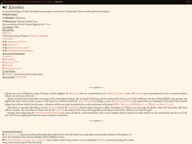Click HP:FE superscript after Lettuce
Screen dimensions: 192x144
point(16,62)
